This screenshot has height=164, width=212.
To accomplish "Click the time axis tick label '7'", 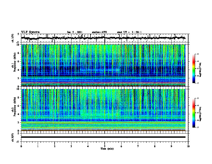I will click(x=138, y=146).
